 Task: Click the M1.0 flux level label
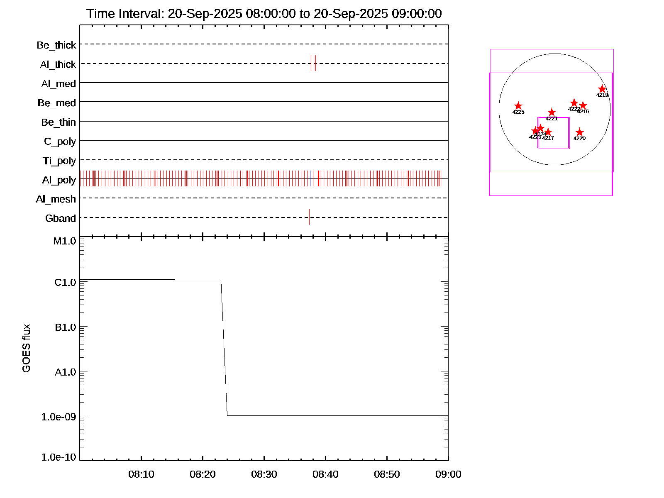coord(65,241)
